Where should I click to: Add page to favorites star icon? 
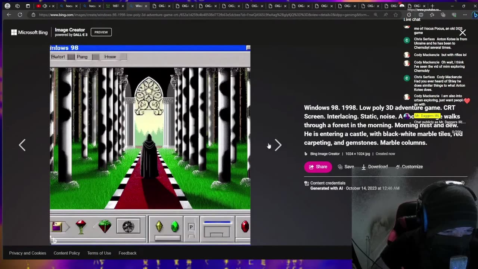[396, 15]
